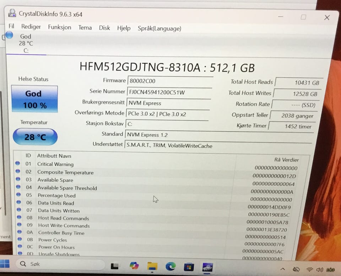Open the Fil menu

[11, 26]
